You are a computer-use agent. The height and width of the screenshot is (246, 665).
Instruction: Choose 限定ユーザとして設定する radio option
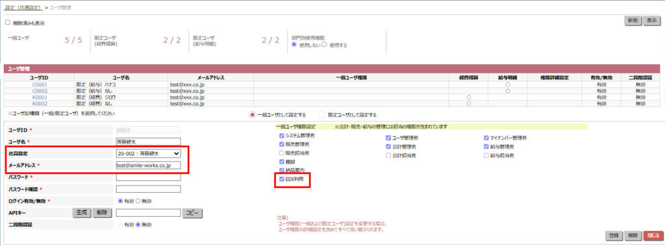click(322, 114)
